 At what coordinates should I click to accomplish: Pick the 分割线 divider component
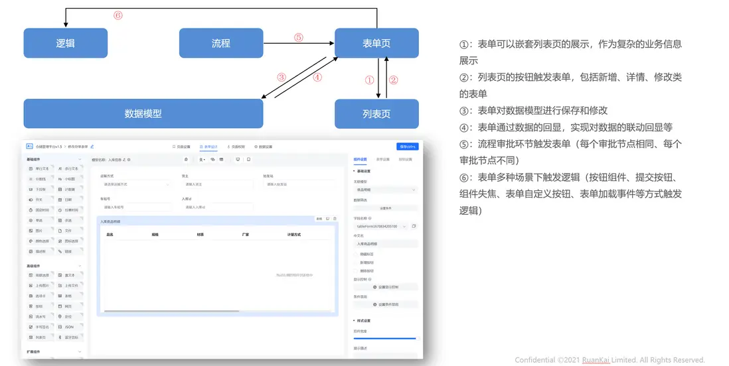pyautogui.click(x=40, y=179)
